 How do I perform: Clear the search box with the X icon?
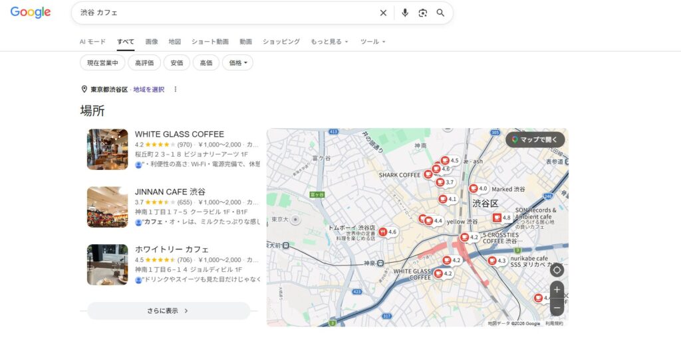click(383, 13)
